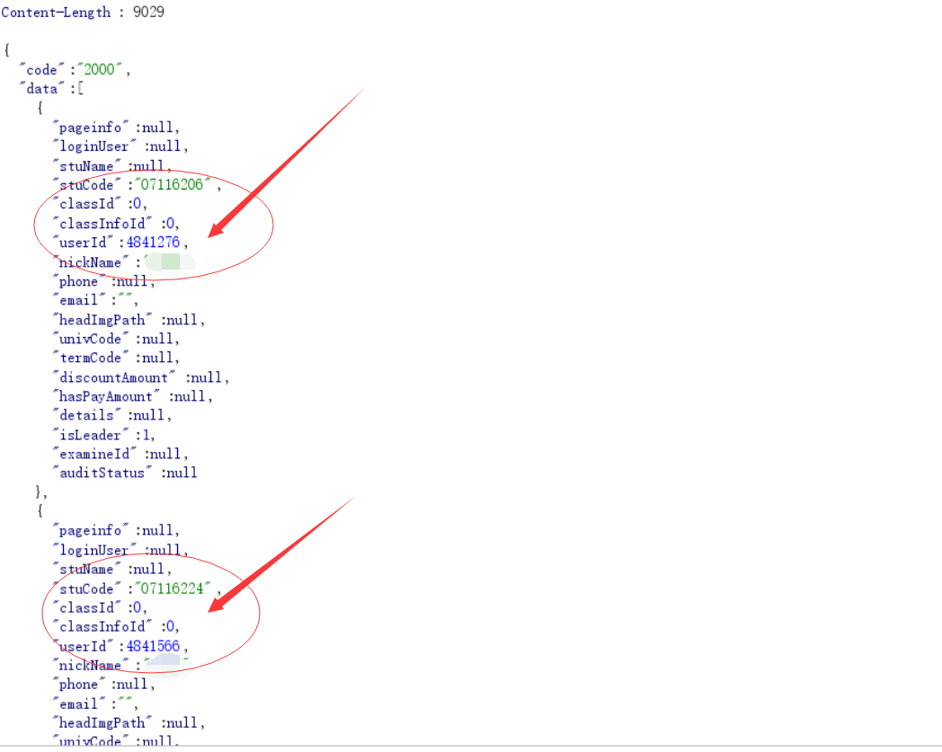Click "stuName":null above stuCode 07116224
Viewport: 942px width, 752px height.
click(x=111, y=569)
